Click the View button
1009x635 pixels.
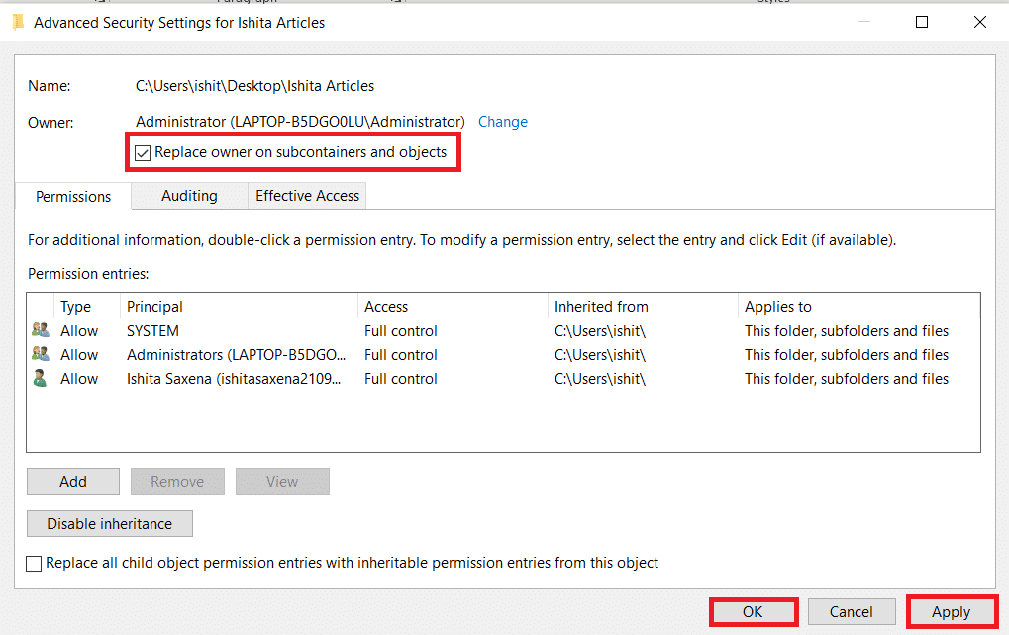coord(282,482)
